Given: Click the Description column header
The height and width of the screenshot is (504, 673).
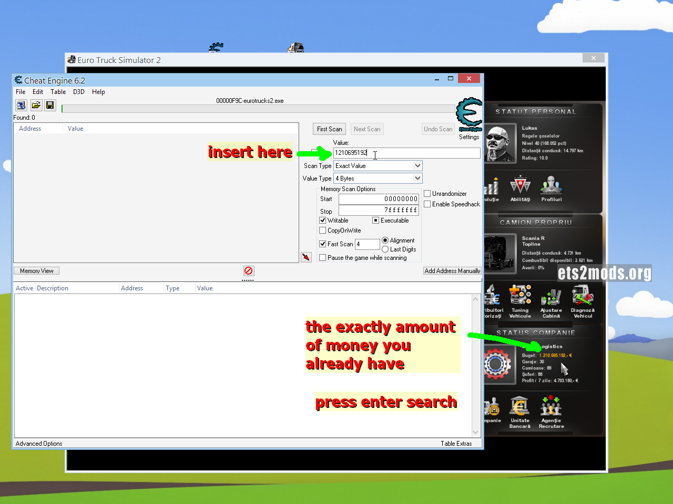Looking at the screenshot, I should 77,288.
